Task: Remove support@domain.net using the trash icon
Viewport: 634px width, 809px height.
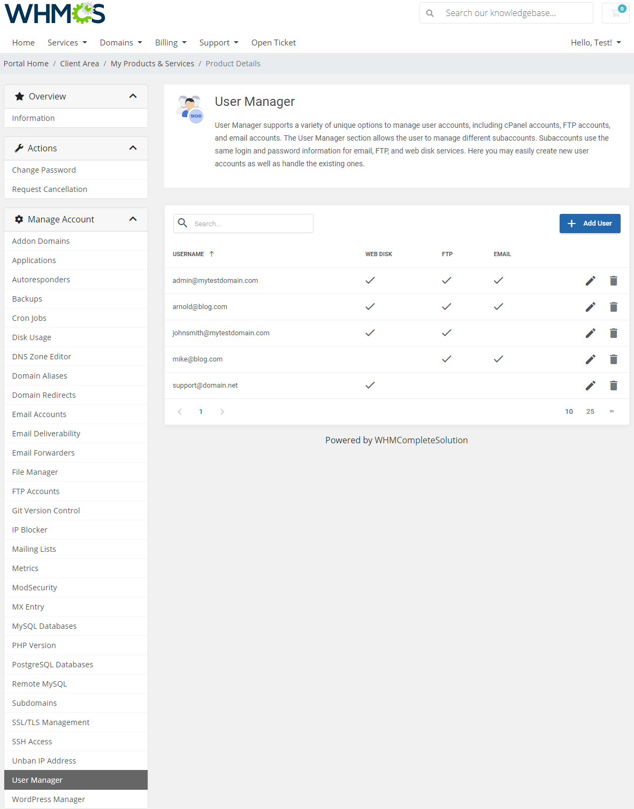Action: pyautogui.click(x=614, y=385)
